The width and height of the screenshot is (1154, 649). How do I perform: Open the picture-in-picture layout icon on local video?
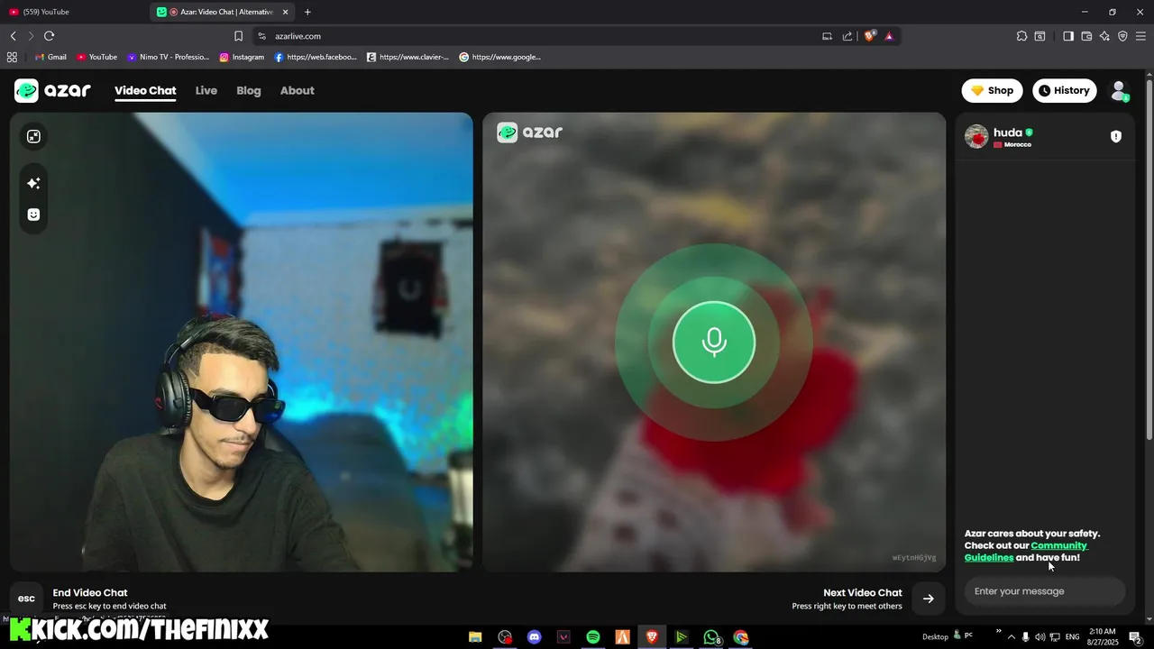[x=33, y=136]
